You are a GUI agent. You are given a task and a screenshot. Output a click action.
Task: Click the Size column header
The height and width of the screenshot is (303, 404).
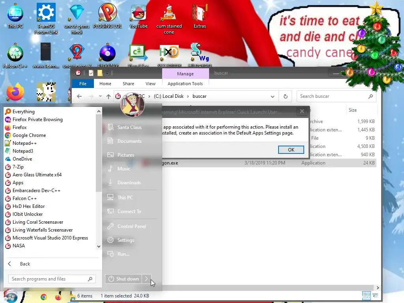(x=353, y=110)
